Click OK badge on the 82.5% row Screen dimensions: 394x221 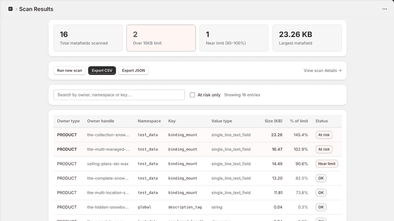[321, 178]
